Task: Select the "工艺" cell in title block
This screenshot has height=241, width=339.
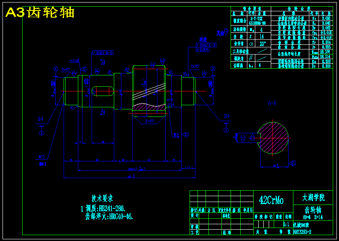Action: coord(195,232)
